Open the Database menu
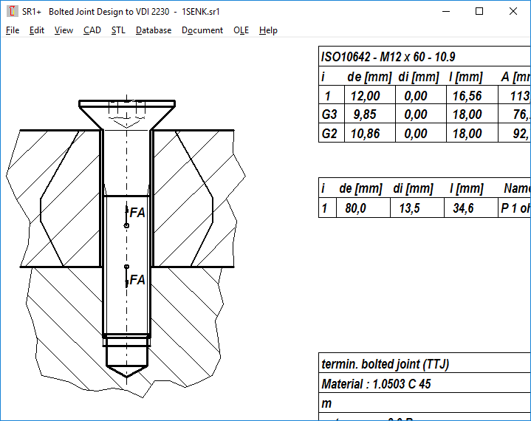 pyautogui.click(x=154, y=30)
